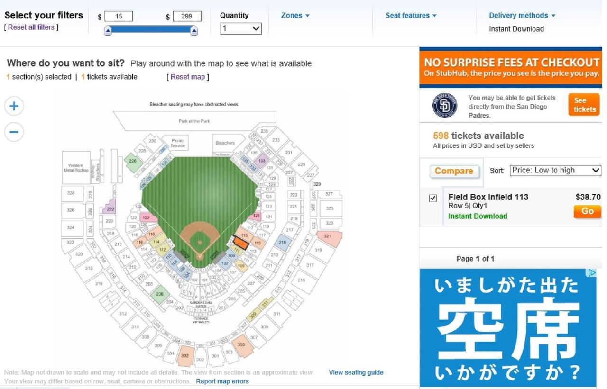
Task: Open the Sort by price dropdown
Action: (x=555, y=170)
